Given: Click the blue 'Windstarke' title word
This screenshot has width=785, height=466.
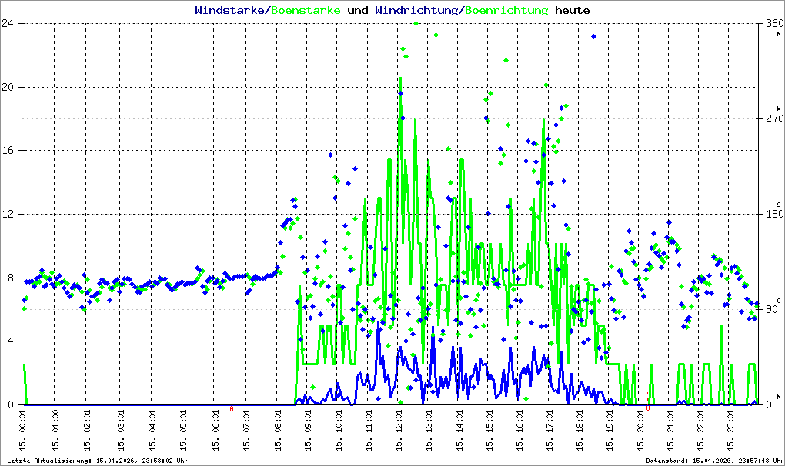Looking at the screenshot, I should click(229, 10).
